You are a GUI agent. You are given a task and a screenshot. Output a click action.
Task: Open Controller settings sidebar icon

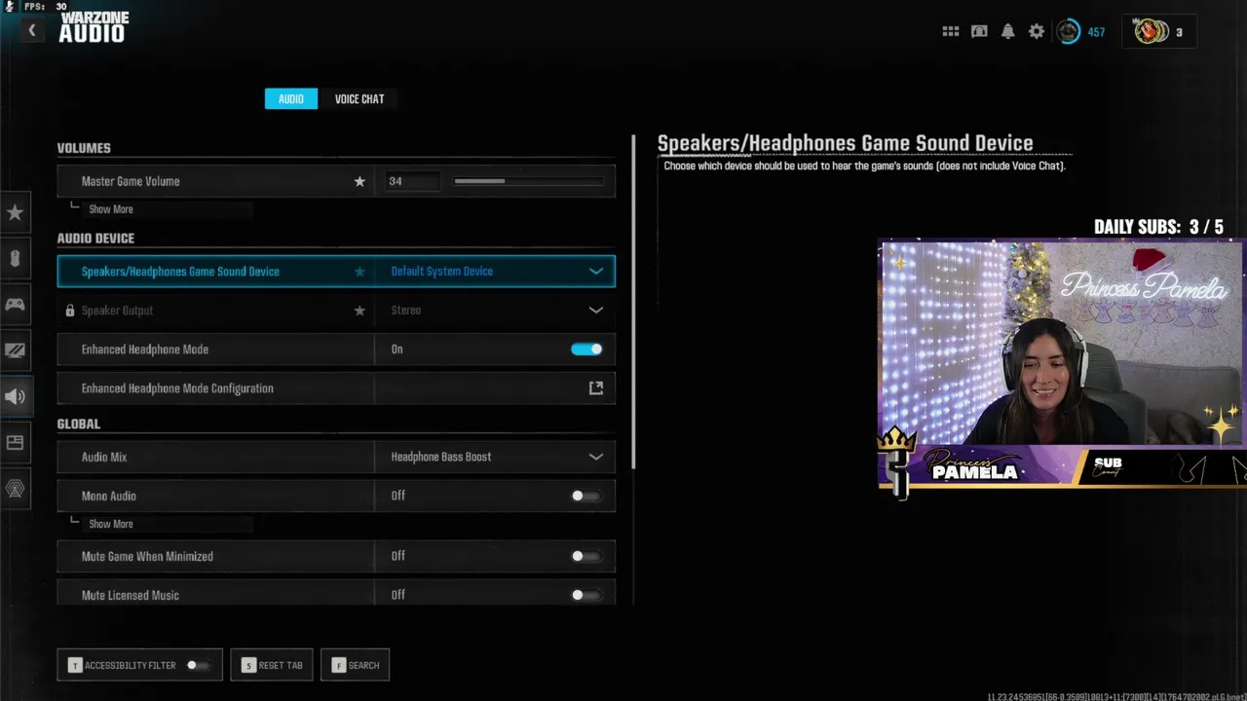(x=15, y=305)
